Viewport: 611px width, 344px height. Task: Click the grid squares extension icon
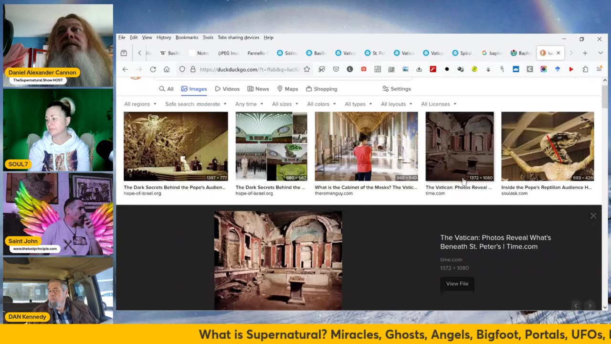(x=378, y=69)
